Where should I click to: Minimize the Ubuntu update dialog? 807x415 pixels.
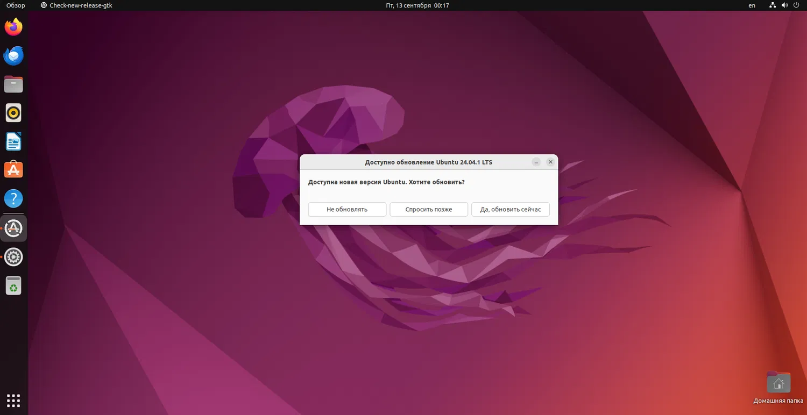pos(536,162)
